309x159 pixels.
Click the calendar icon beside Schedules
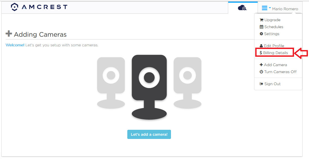(261, 27)
